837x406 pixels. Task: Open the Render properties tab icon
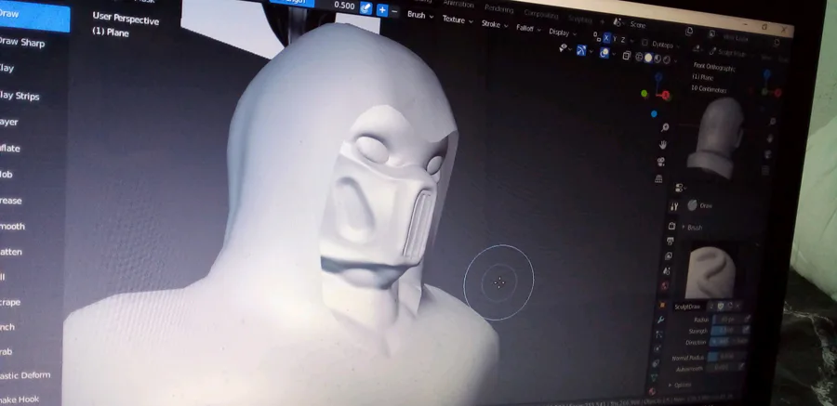671,226
